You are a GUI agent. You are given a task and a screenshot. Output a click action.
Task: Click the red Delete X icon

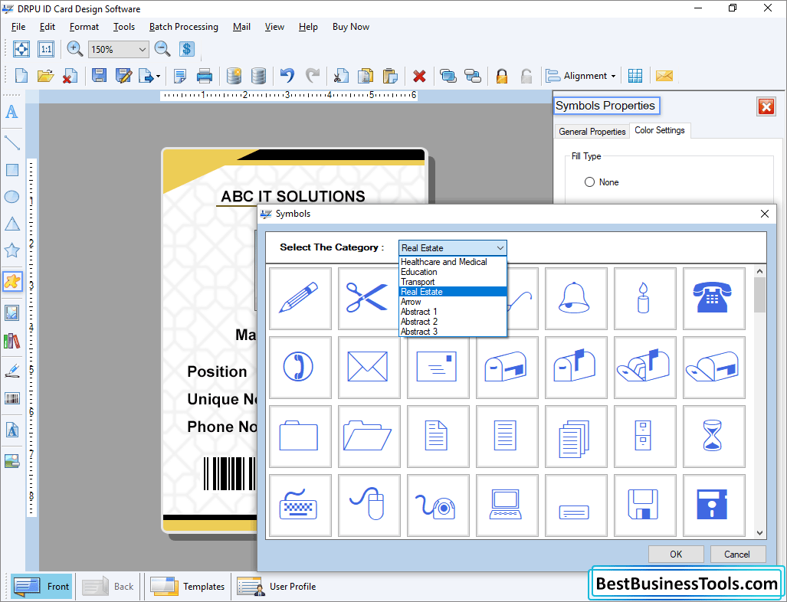coord(419,76)
